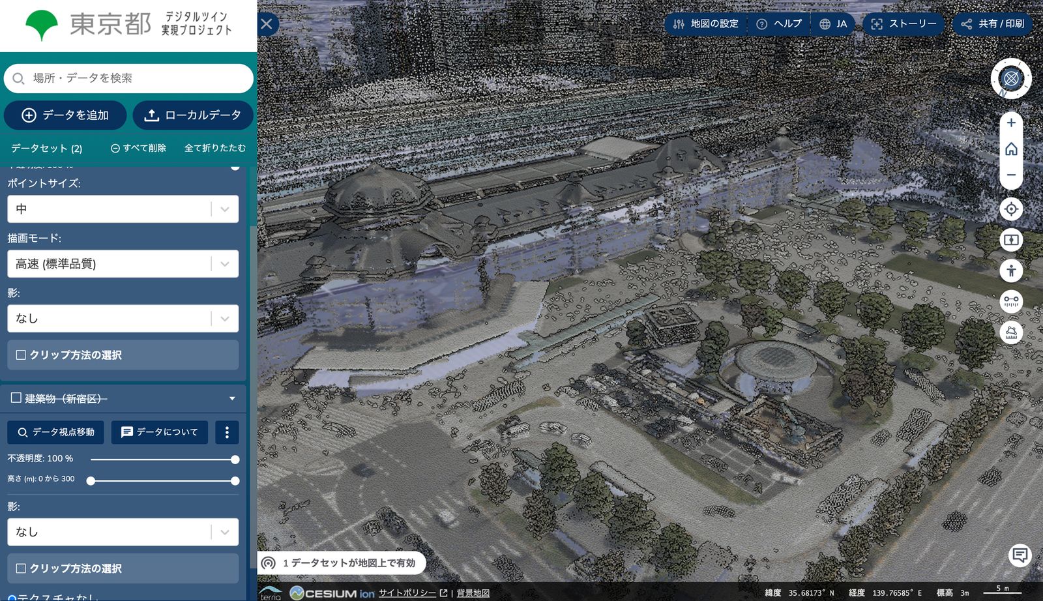Click the '1 データセットが地図上で有効' indicator
Viewport: 1043px width, 601px height.
click(342, 563)
